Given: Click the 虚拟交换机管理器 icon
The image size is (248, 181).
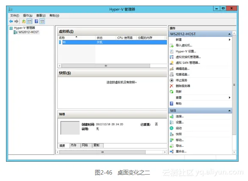Looking at the screenshot, I should coord(172,57).
